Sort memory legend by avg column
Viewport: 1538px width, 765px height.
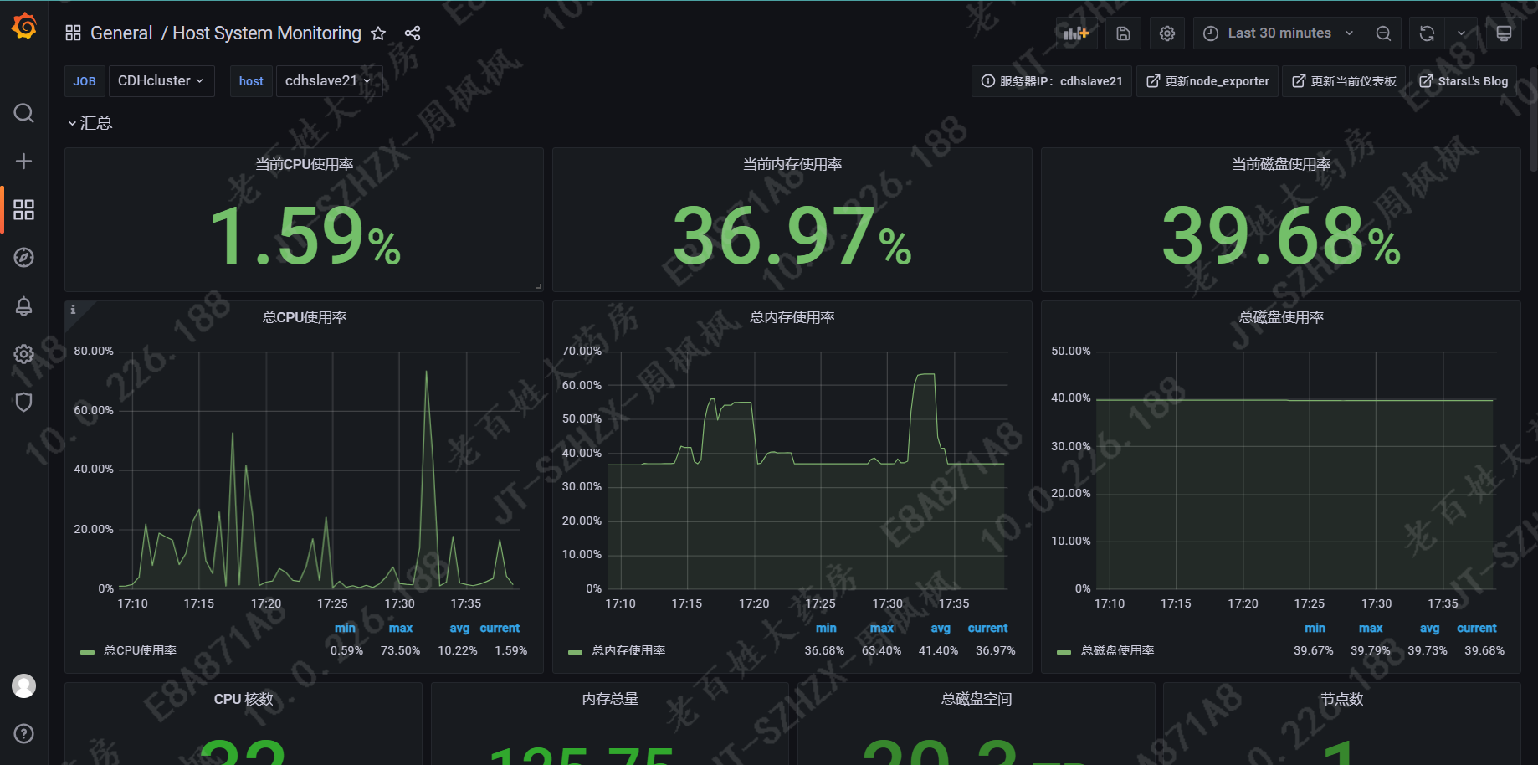tap(941, 628)
